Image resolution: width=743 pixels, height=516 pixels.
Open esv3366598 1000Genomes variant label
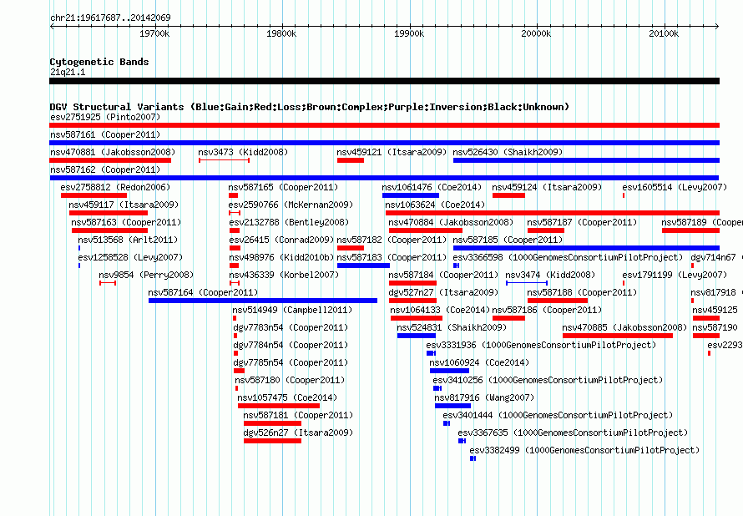[568, 257]
